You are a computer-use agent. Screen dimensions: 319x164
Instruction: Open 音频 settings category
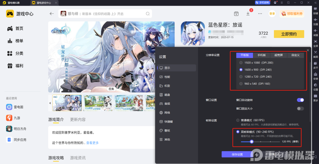click(177, 103)
